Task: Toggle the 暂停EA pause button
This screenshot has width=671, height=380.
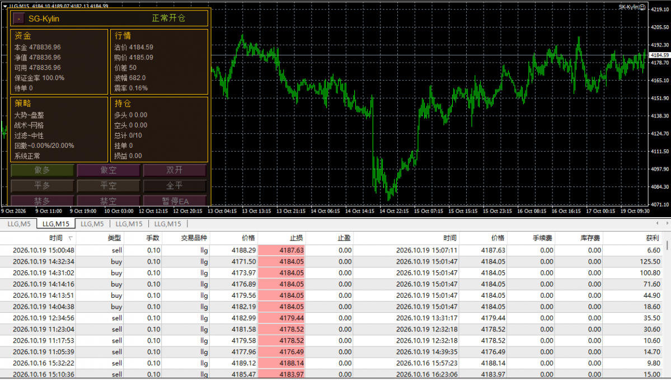Action: tap(175, 201)
